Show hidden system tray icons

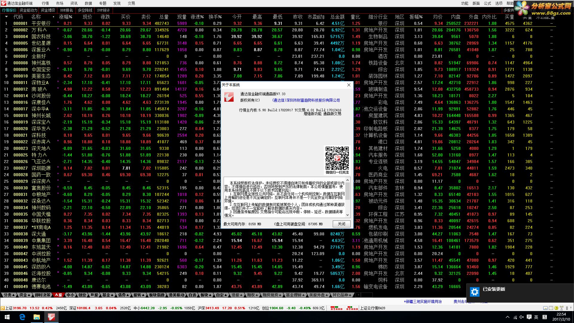click(508, 317)
